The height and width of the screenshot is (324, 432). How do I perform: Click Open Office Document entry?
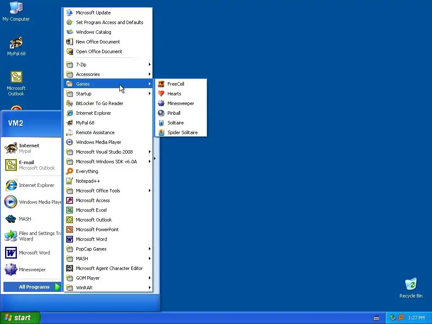pos(108,51)
